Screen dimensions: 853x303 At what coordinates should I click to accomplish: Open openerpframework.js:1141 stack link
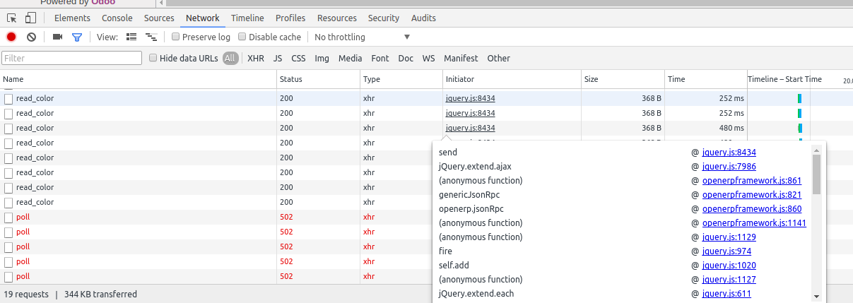[x=754, y=222]
